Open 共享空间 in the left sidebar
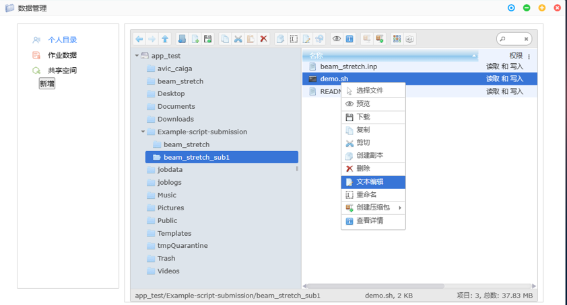Screen dimensions: 567x305 (x=62, y=71)
